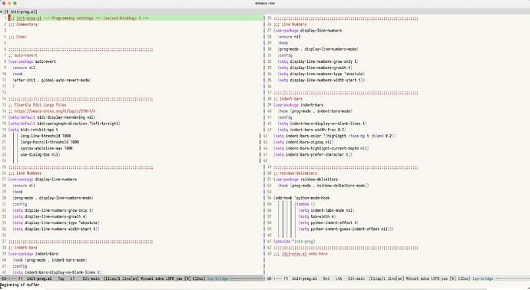Click 'python-indent-offset 4' setq line
This screenshot has height=290, width=530.
point(329,222)
